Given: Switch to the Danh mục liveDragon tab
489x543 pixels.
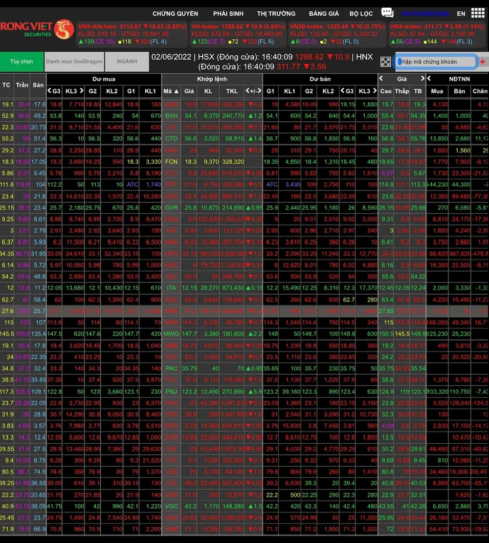Looking at the screenshot, I should [x=74, y=62].
